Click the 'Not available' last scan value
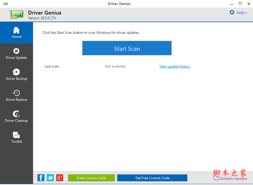The image size is (253, 185). tap(115, 66)
